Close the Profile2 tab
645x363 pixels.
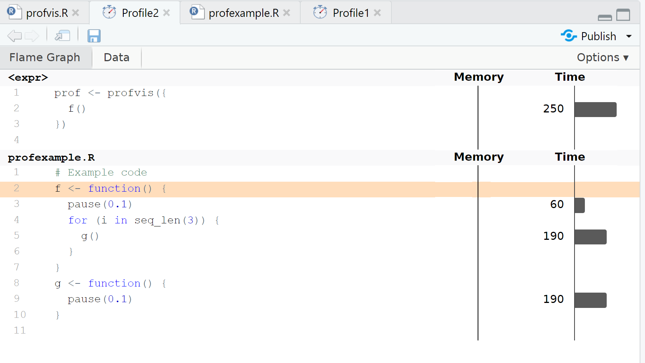click(167, 13)
